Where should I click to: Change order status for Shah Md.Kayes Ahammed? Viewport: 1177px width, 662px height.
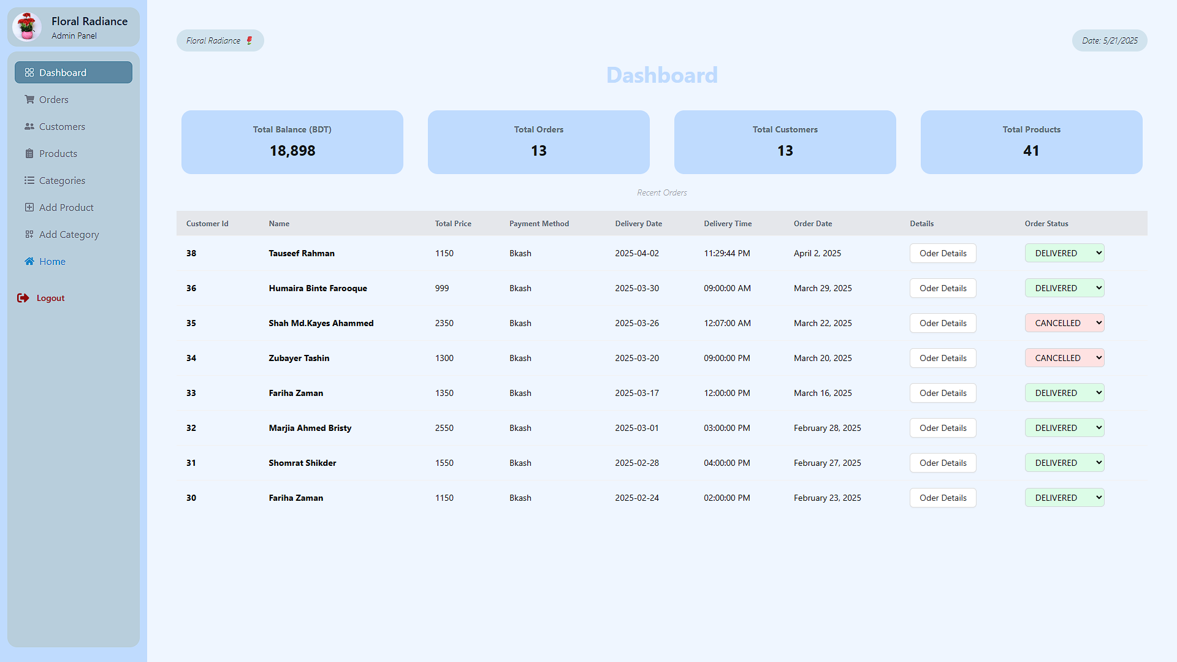1064,323
